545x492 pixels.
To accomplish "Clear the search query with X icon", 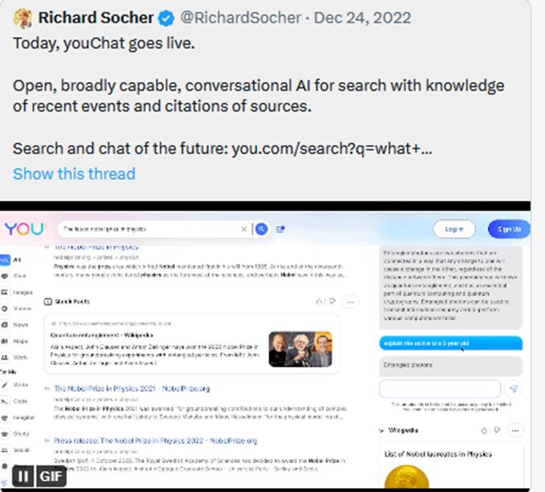I will pyautogui.click(x=244, y=229).
